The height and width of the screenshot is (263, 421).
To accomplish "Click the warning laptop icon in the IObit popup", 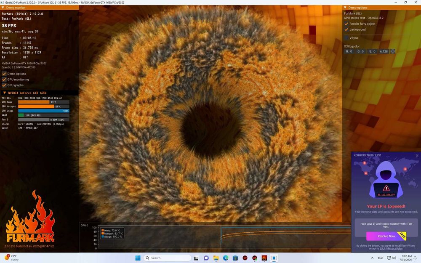I will click(386, 190).
